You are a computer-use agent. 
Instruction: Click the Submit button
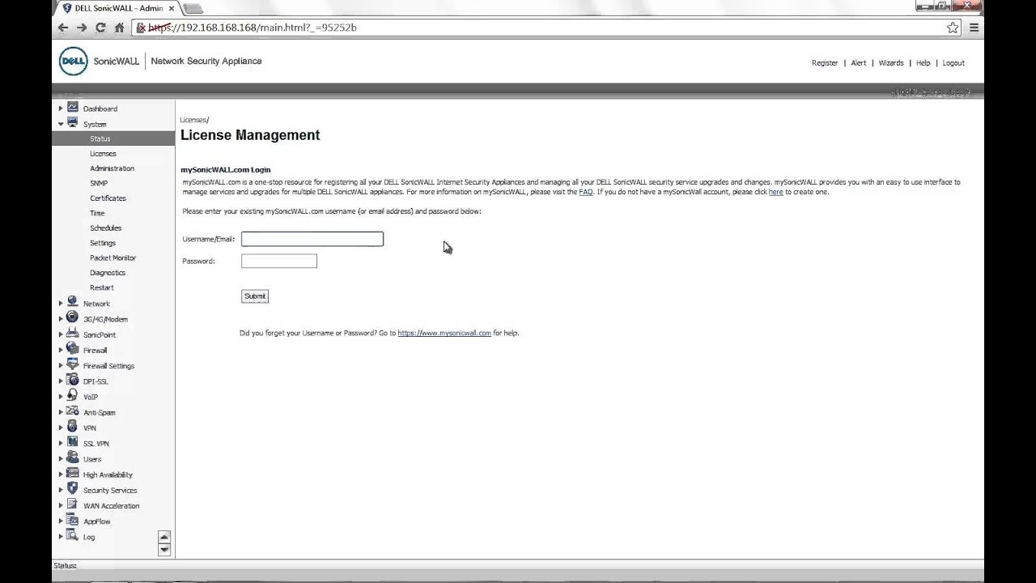(254, 296)
